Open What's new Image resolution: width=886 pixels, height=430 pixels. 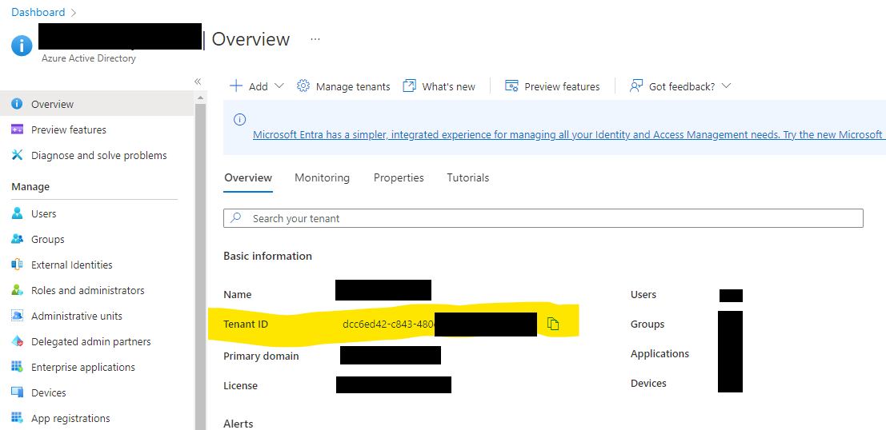pos(439,86)
